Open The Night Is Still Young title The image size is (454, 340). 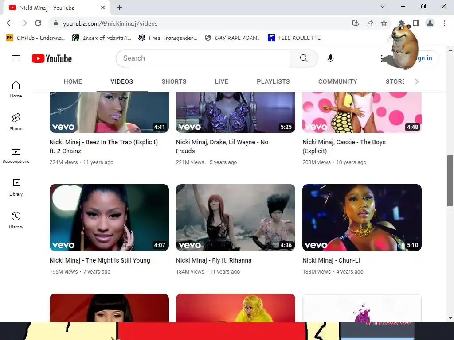tap(100, 260)
